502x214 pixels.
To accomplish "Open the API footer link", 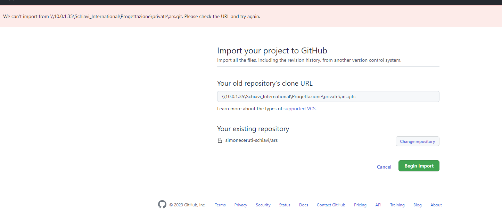I will pyautogui.click(x=378, y=205).
